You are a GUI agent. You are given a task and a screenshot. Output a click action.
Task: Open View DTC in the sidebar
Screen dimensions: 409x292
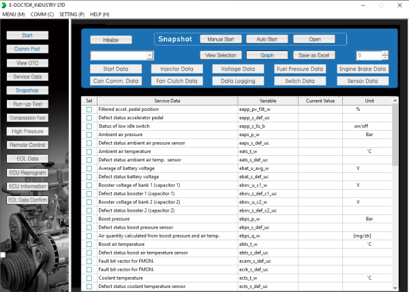27,63
